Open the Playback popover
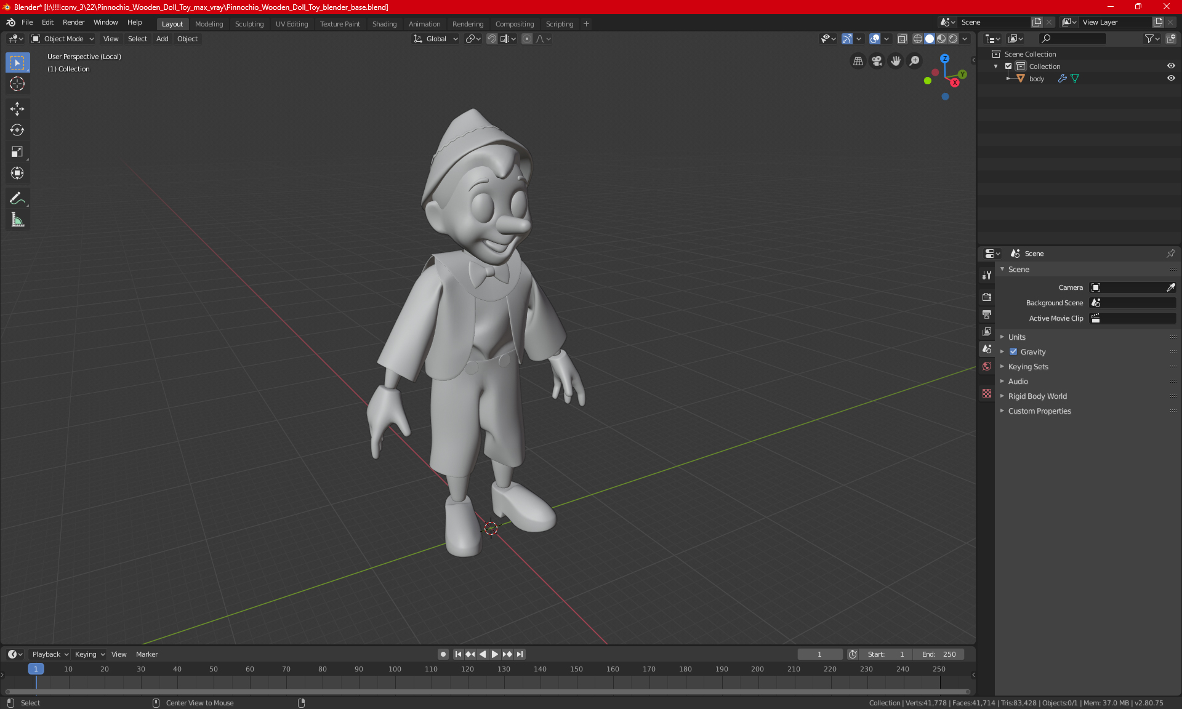 point(50,654)
